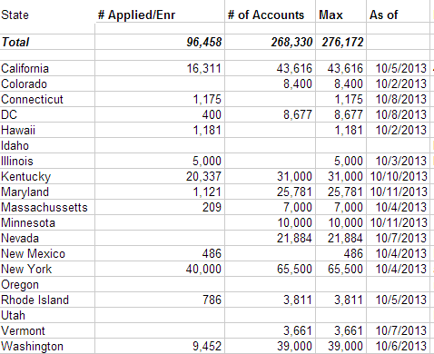
Task: Select Nevada accounts value 21,884
Action: click(271, 238)
